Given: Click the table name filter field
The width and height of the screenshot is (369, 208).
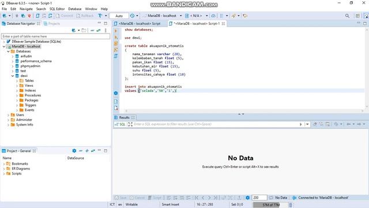Looking at the screenshot, I should coord(55,36).
